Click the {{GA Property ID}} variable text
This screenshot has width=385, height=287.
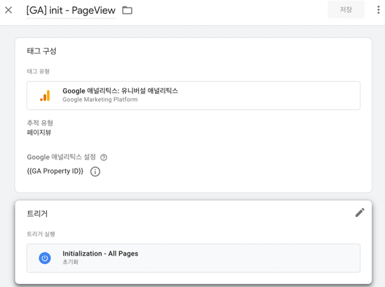pos(55,171)
